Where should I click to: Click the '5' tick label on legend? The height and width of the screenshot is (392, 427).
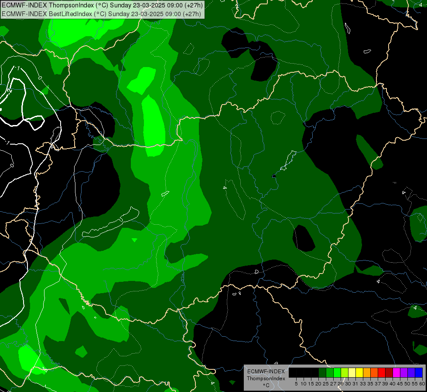point(296,384)
